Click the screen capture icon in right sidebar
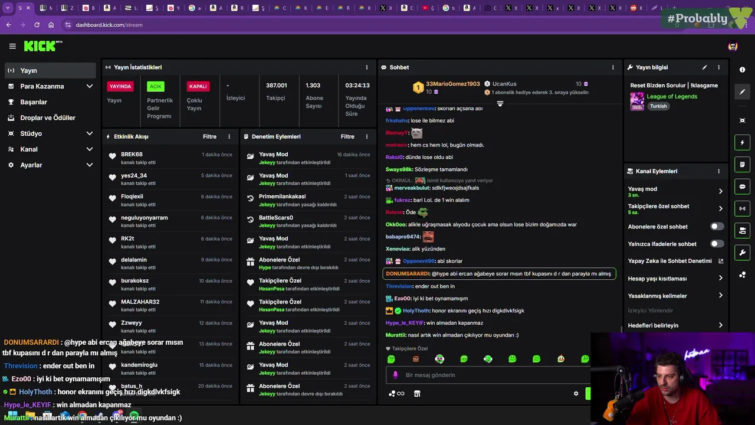This screenshot has width=755, height=425. [x=742, y=120]
